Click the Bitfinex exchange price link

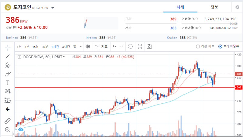(22, 38)
